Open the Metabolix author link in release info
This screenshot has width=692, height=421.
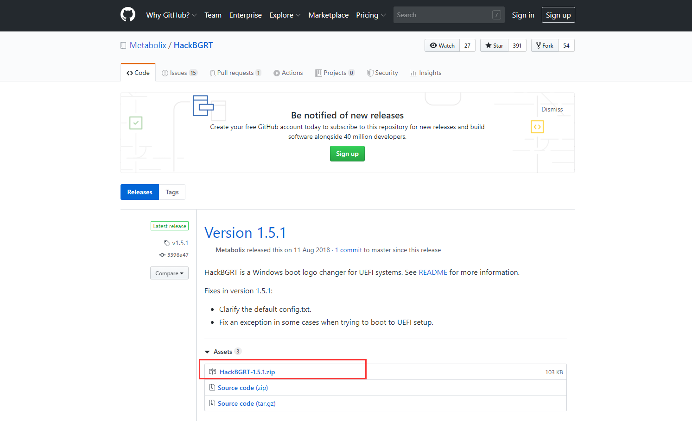(230, 250)
